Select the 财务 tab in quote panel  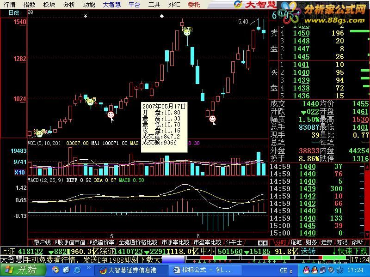(311, 242)
